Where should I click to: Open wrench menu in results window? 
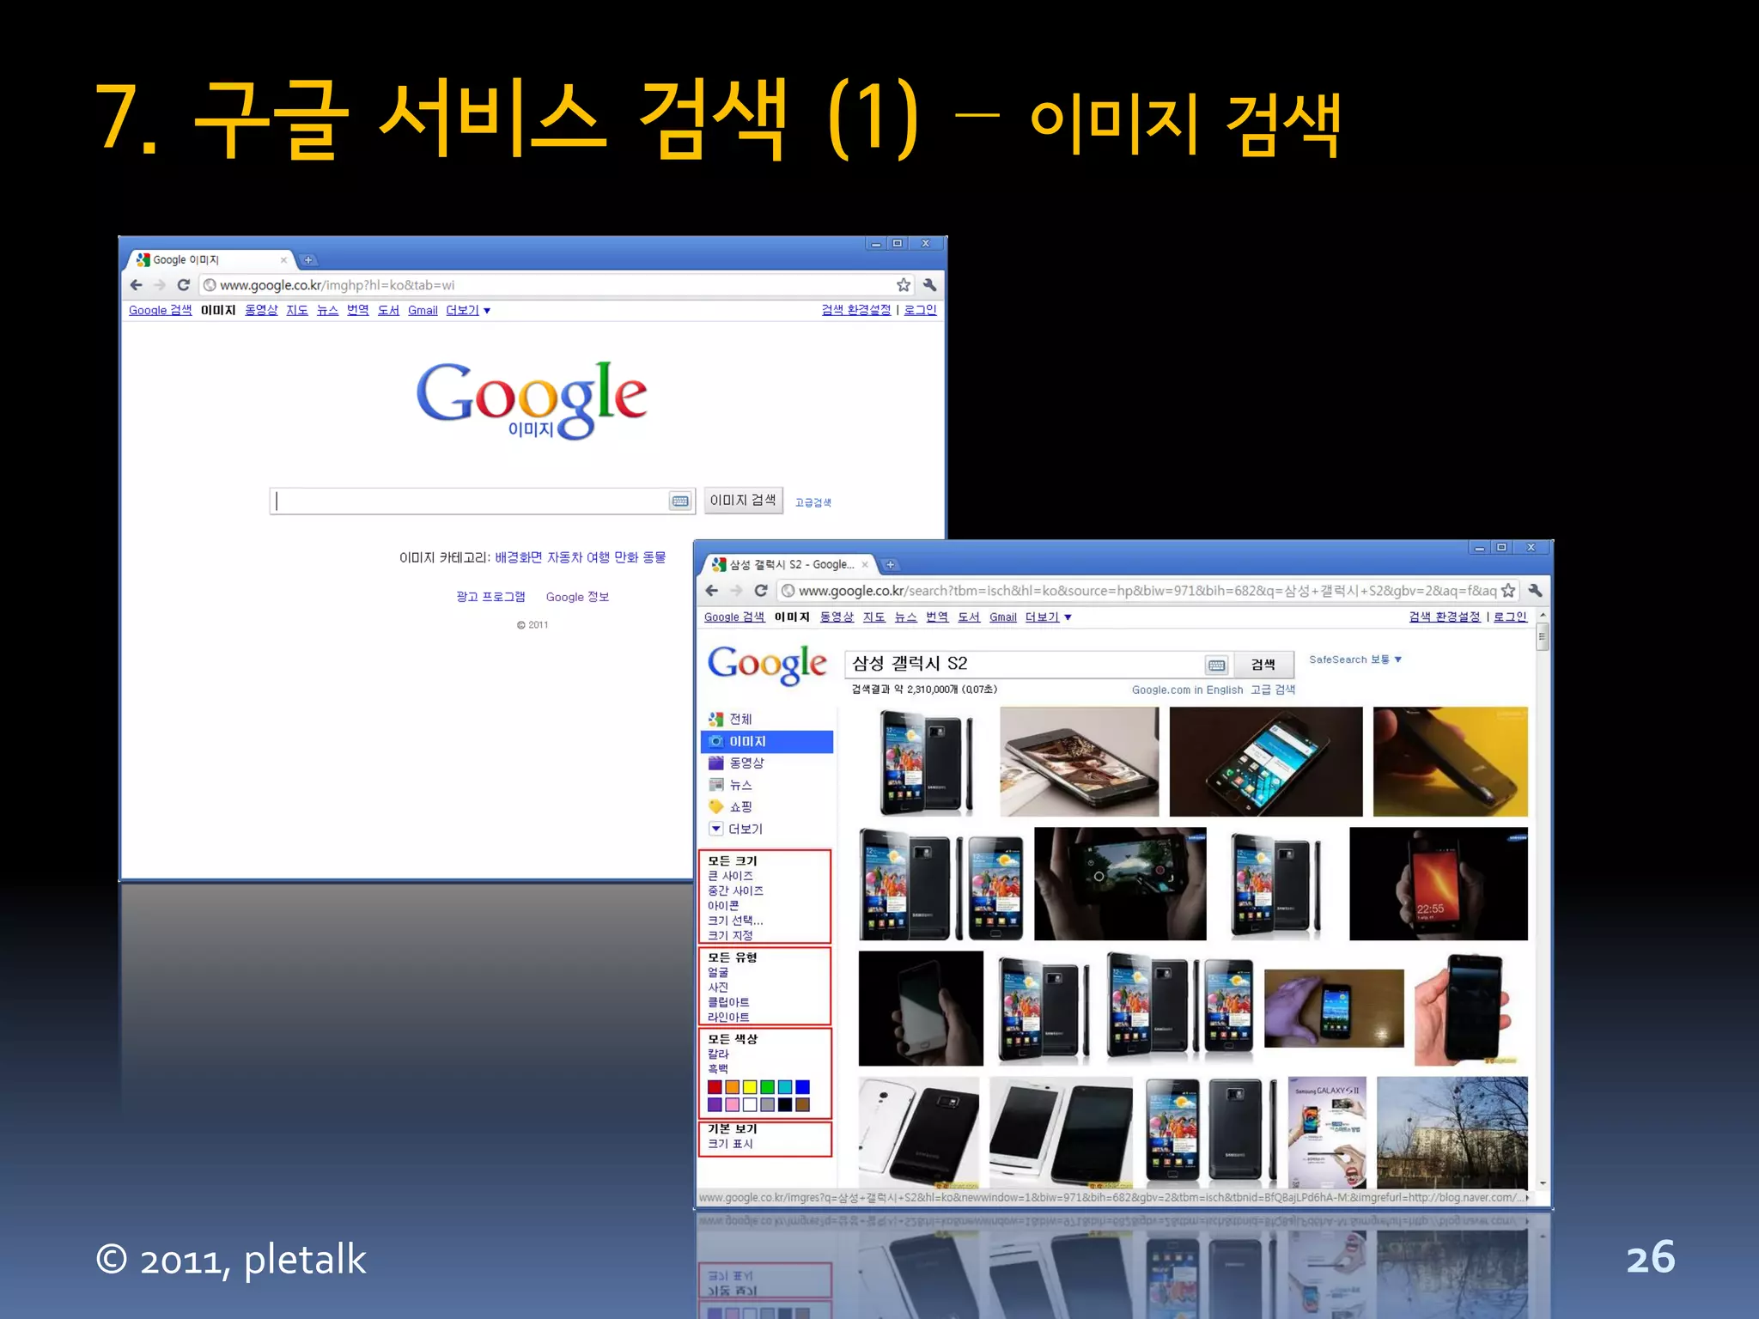(x=1535, y=591)
